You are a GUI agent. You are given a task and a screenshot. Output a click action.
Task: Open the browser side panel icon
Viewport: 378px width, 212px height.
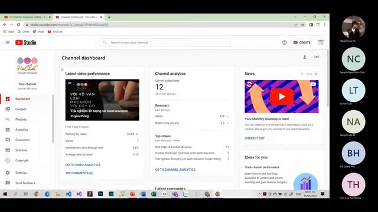click(311, 25)
